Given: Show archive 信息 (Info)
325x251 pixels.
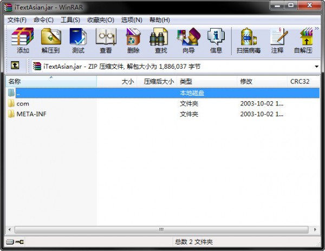Looking at the screenshot, I should (x=216, y=41).
